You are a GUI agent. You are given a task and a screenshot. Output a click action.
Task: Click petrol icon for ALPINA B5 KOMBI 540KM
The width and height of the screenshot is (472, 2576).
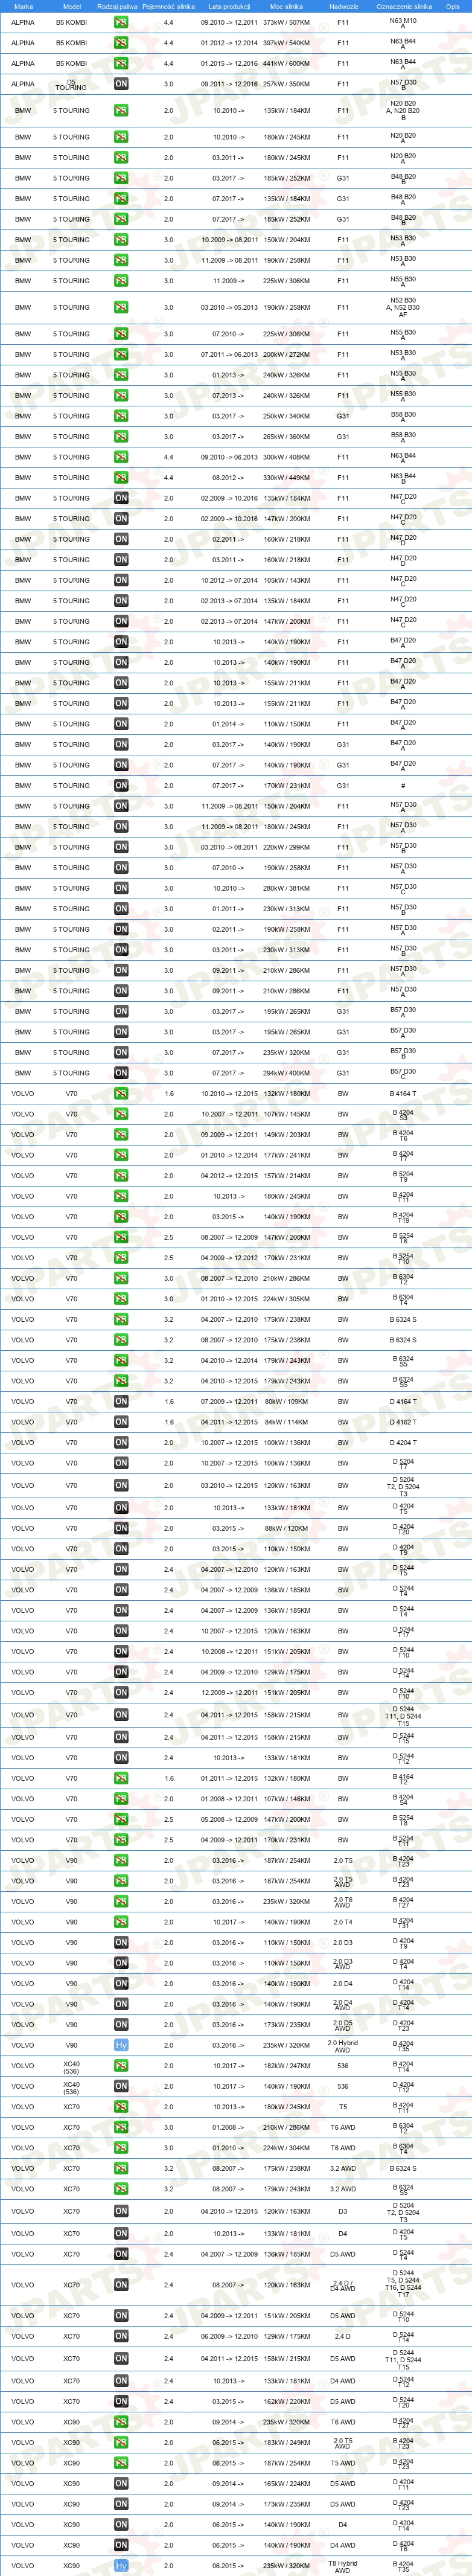click(121, 43)
